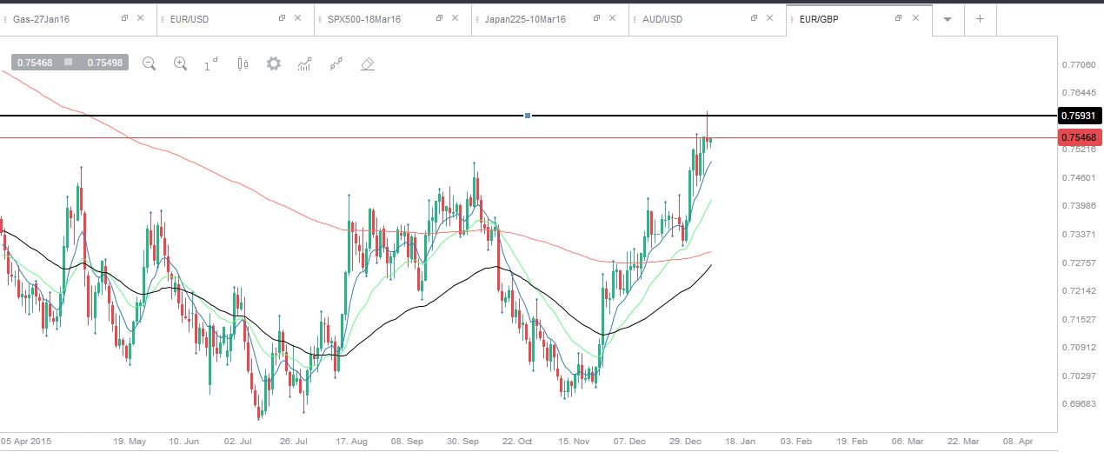This screenshot has height=452, width=1104.
Task: Click the 0.72142 price axis label
Action: coord(1078,291)
